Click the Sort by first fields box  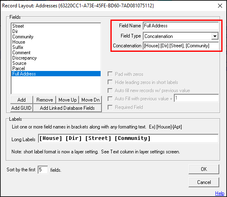coord(43,170)
